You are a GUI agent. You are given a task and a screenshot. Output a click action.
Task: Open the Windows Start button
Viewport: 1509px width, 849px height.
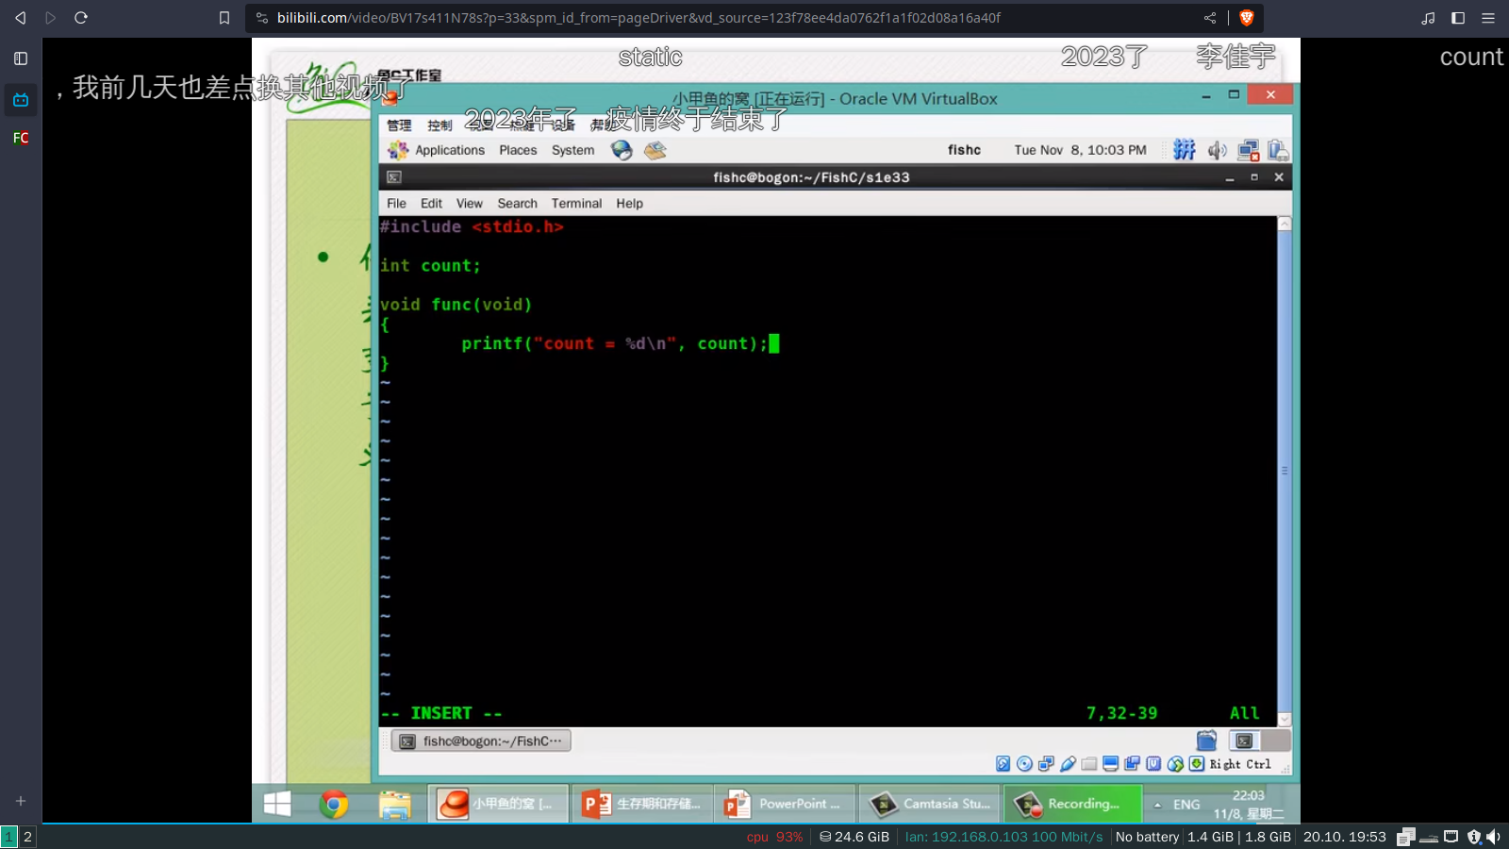(x=277, y=804)
